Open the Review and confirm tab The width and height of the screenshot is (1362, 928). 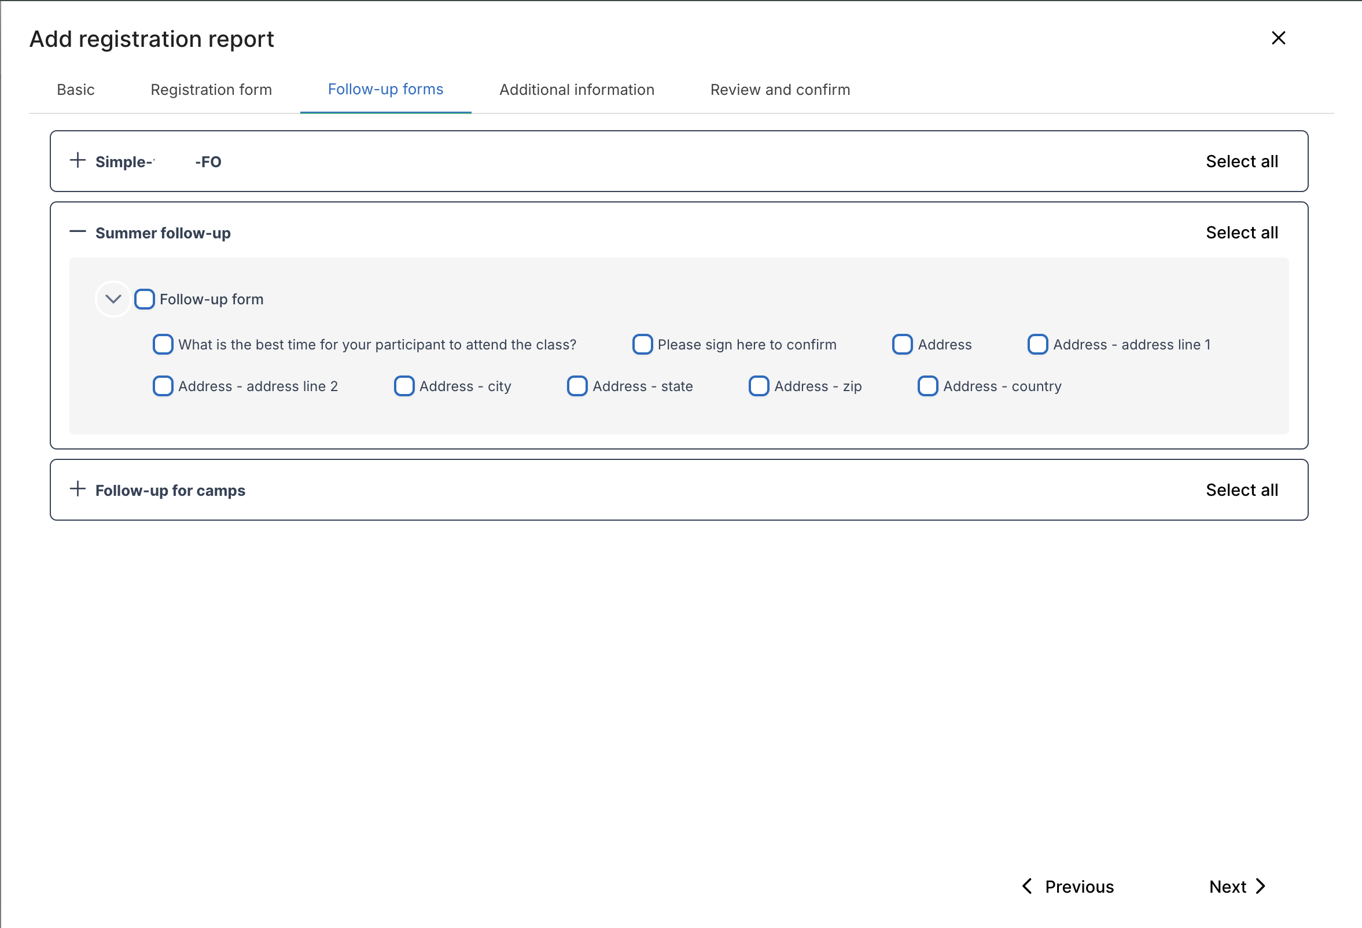[779, 90]
